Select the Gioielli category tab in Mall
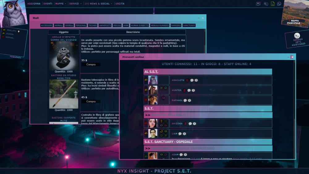 pos(69,25)
